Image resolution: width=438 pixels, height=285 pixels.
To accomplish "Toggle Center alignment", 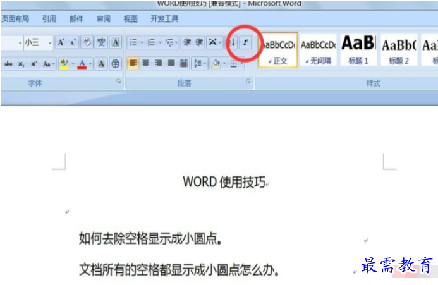I will (x=146, y=63).
